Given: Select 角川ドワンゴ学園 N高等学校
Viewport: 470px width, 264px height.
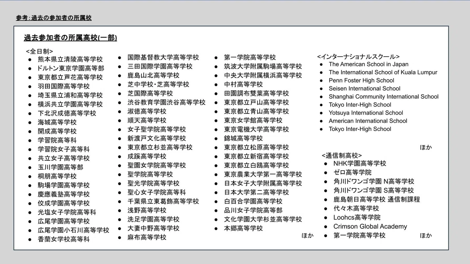Looking at the screenshot, I should (x=374, y=181).
